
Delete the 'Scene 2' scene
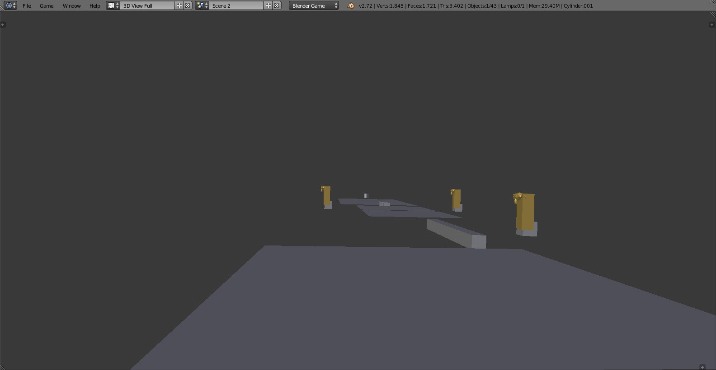(277, 5)
